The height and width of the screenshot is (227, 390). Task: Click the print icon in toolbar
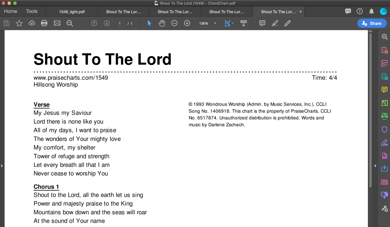click(44, 23)
